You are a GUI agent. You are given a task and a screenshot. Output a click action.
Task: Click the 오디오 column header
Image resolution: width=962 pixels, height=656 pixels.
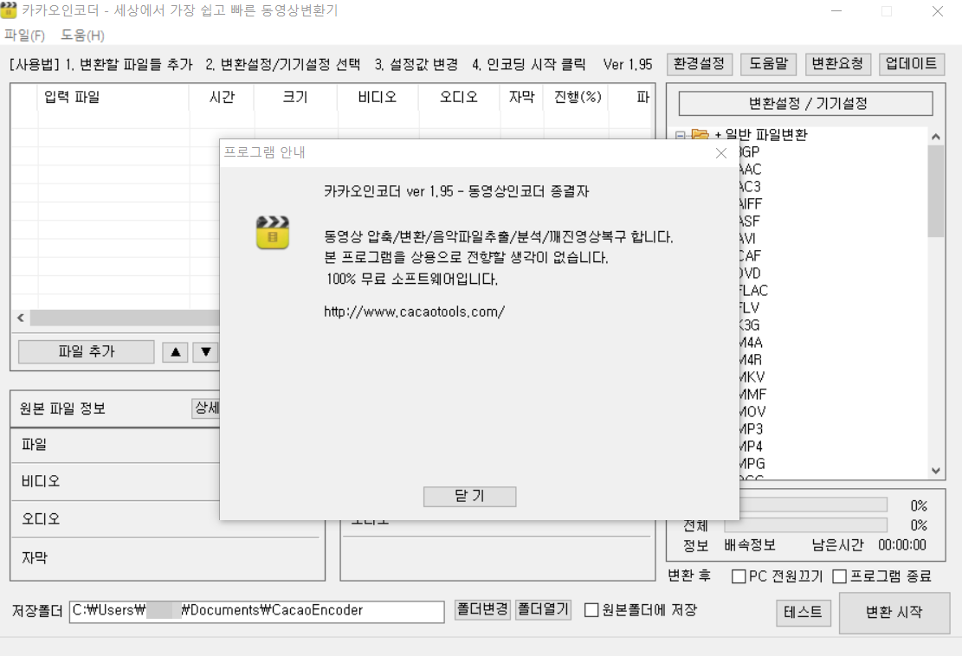(458, 97)
